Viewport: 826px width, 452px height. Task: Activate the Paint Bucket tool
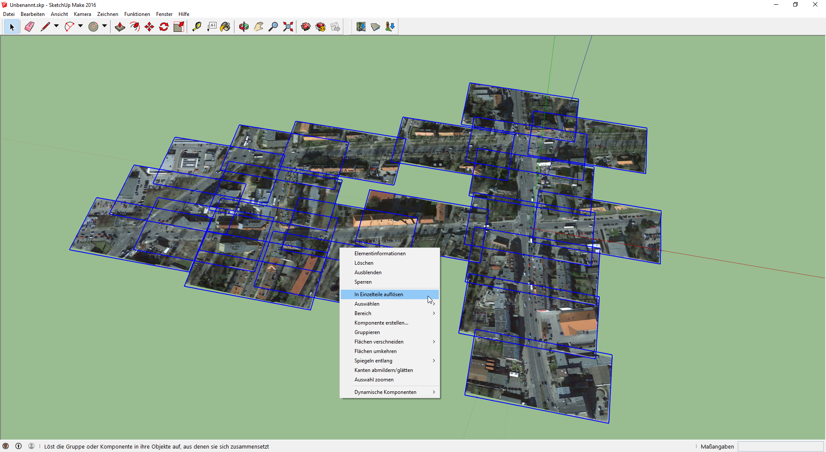click(225, 27)
